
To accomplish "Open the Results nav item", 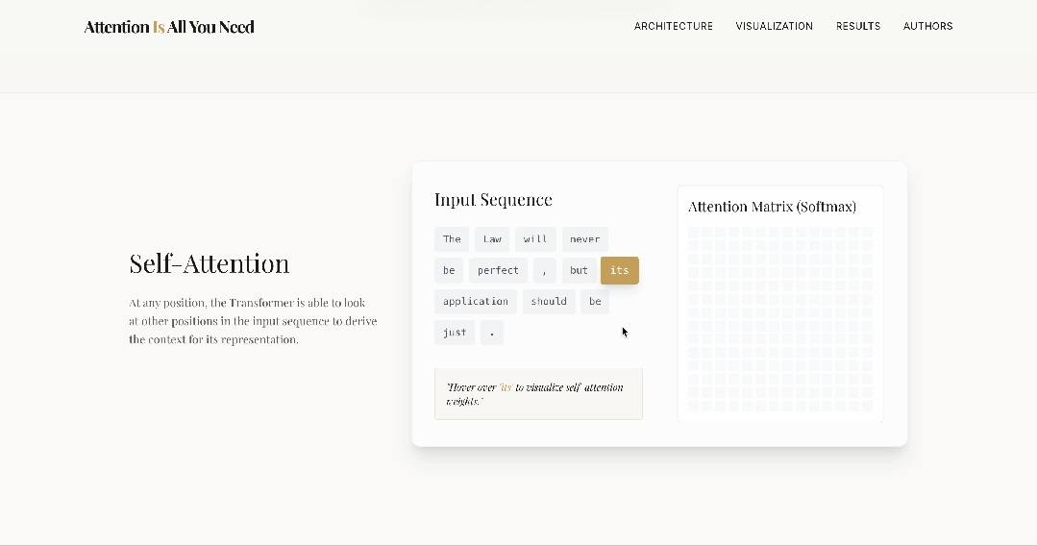I will pos(857,26).
